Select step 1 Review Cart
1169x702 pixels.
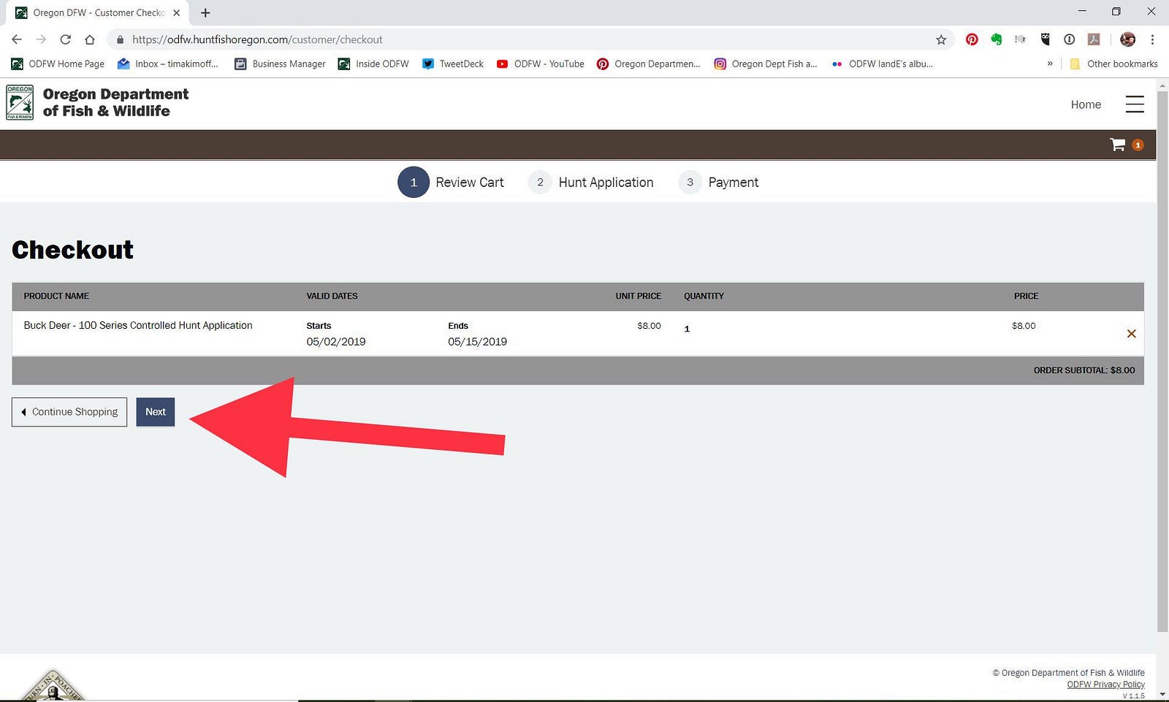coord(451,182)
